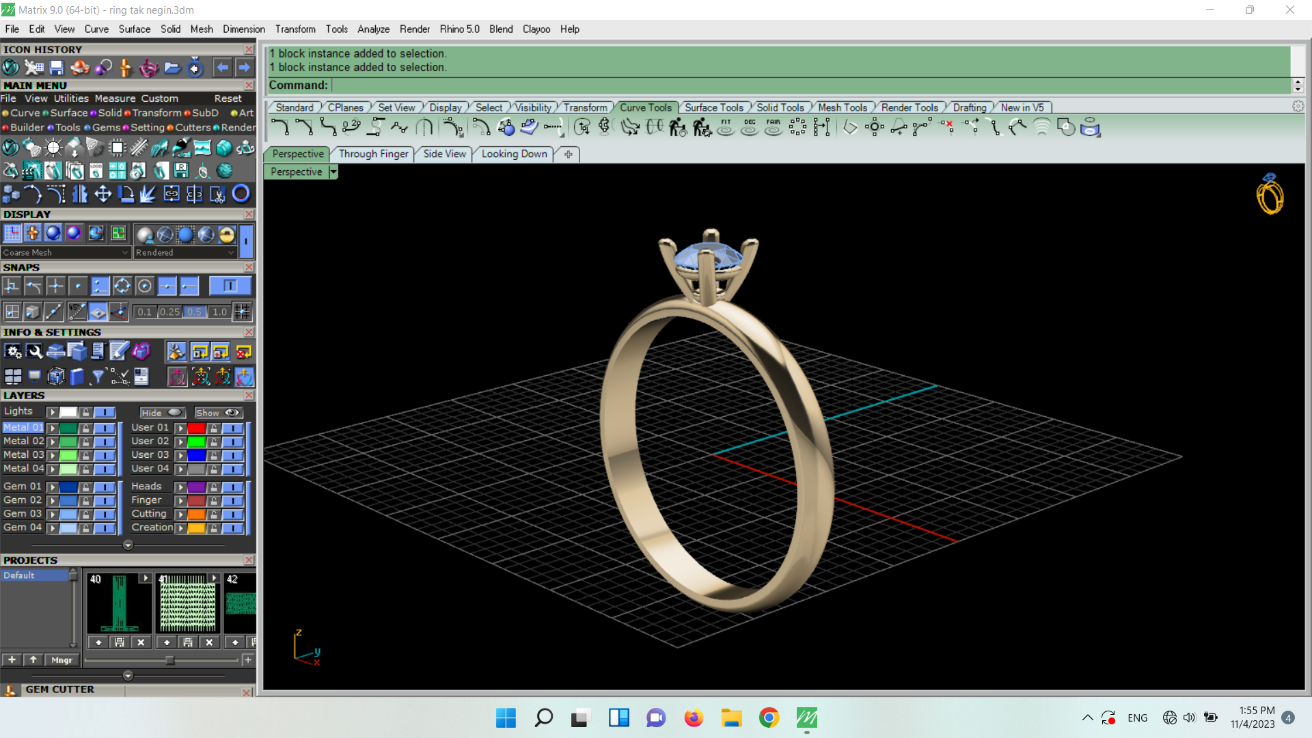
Task: Toggle the lock on Metal 02 layer
Action: click(85, 442)
